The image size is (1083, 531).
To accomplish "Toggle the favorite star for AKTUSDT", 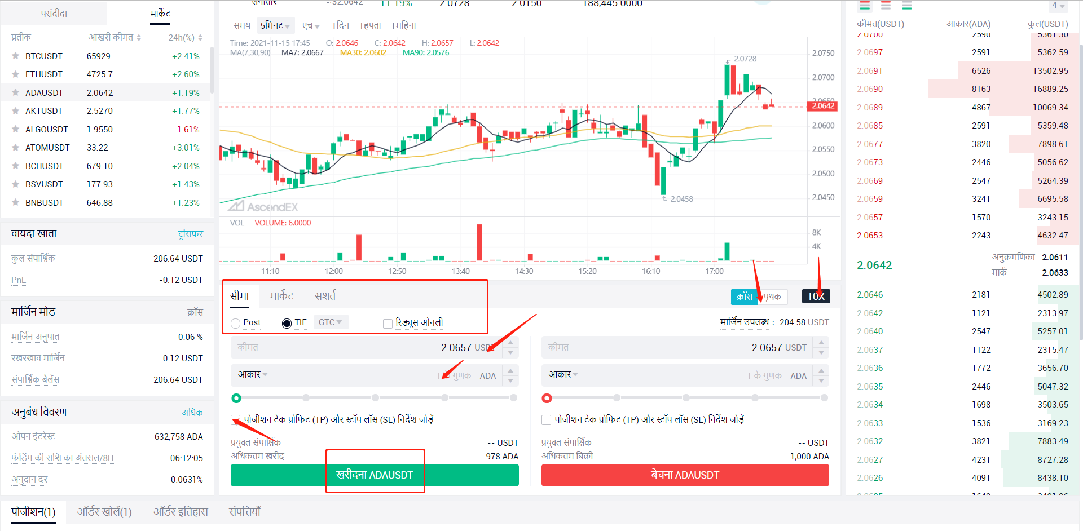I will [x=15, y=110].
